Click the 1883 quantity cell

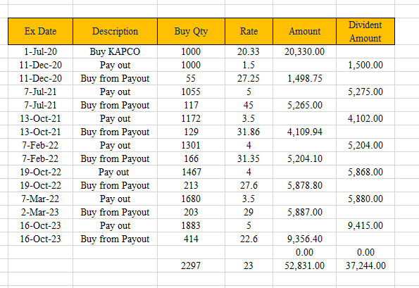tap(191, 225)
